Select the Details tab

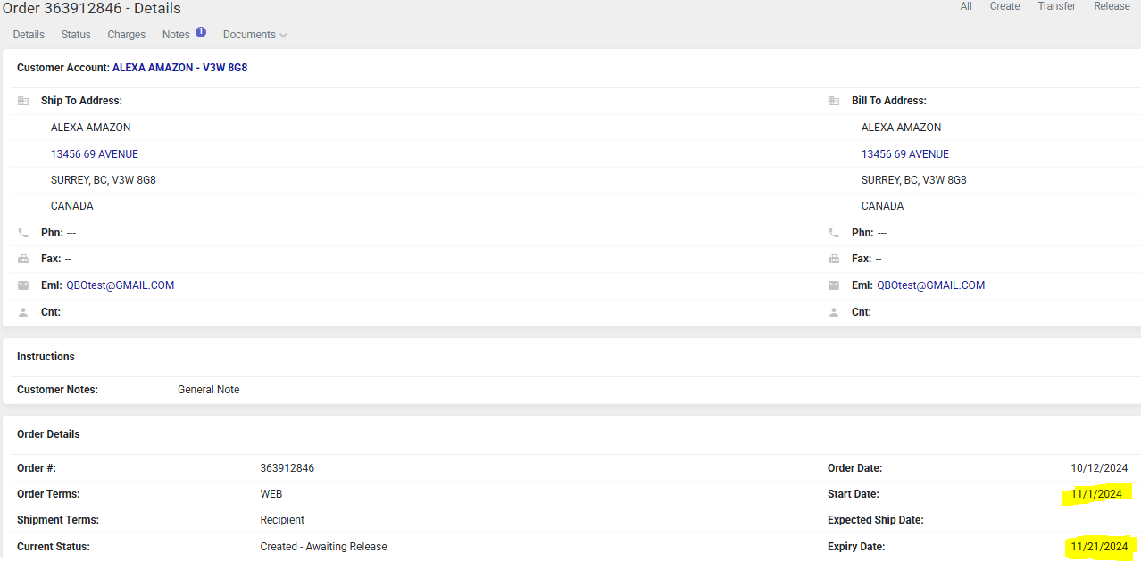pos(29,35)
